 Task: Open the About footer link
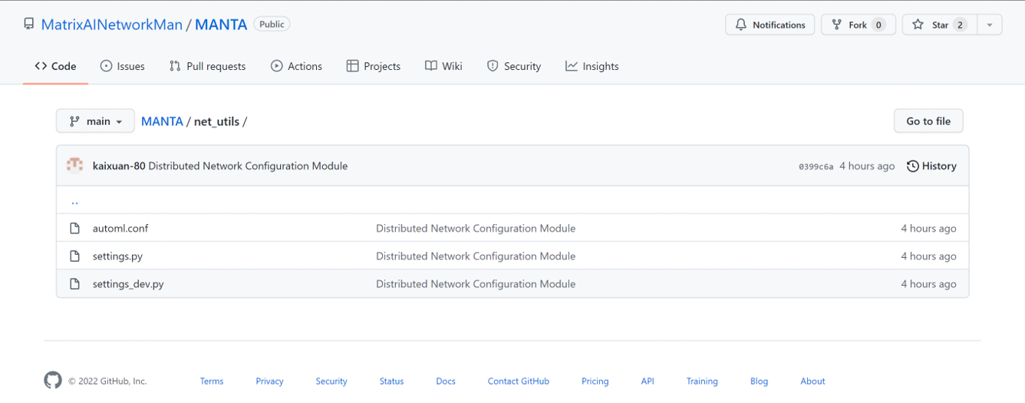pos(812,381)
